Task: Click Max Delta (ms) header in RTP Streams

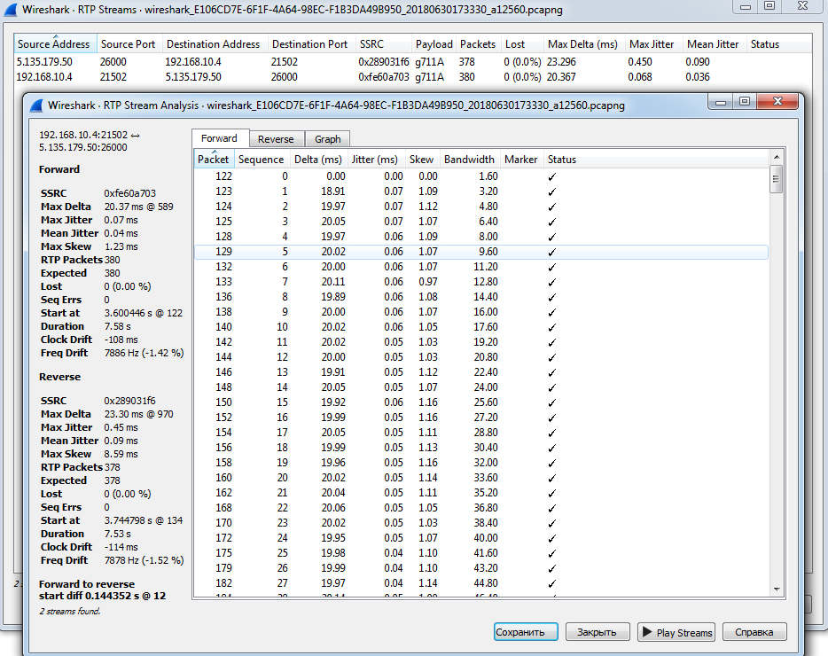Action: (582, 43)
